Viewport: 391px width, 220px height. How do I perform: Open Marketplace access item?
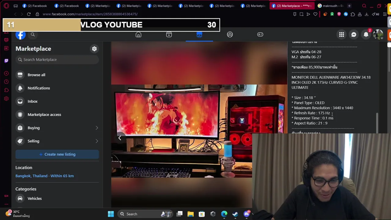coord(57,115)
